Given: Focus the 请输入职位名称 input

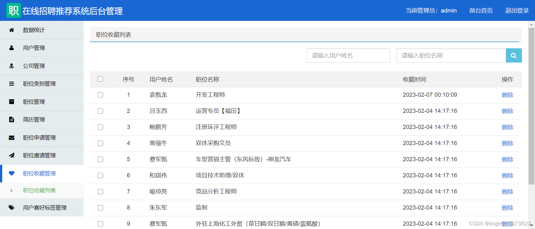Looking at the screenshot, I should click(x=451, y=56).
